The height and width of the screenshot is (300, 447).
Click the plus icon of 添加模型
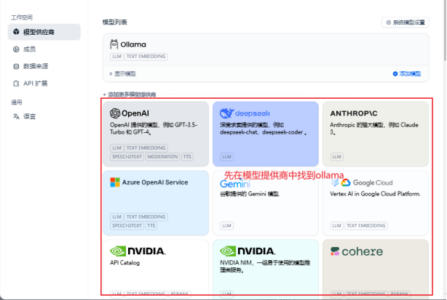(395, 74)
